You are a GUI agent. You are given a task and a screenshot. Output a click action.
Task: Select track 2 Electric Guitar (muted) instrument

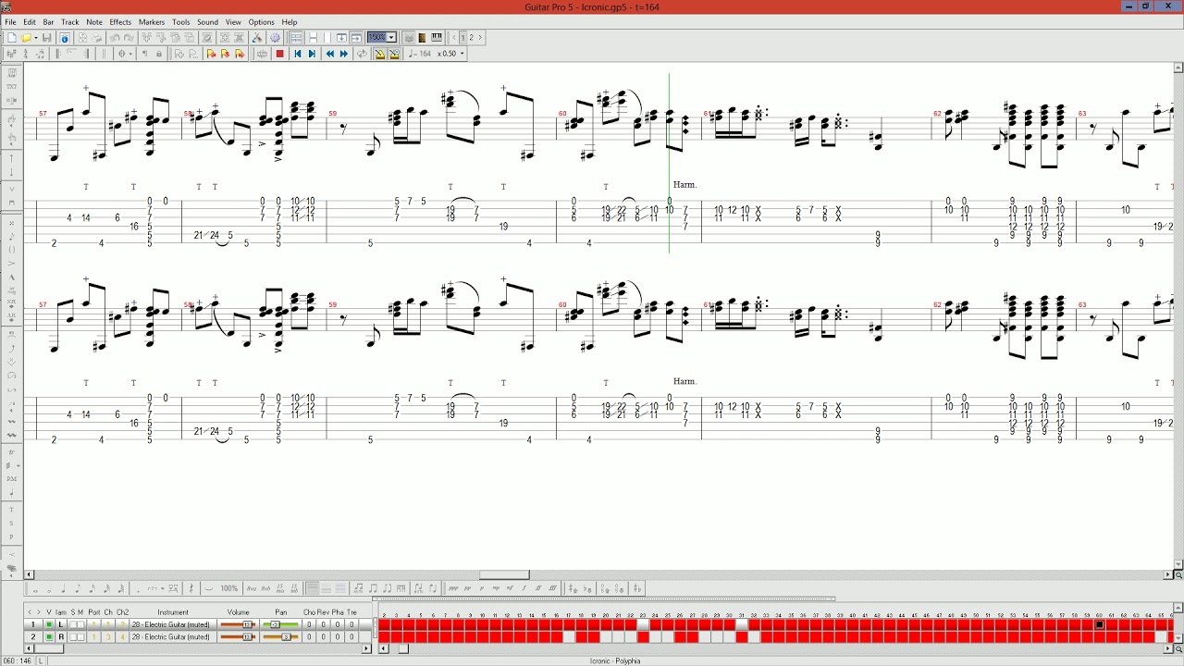coord(171,636)
